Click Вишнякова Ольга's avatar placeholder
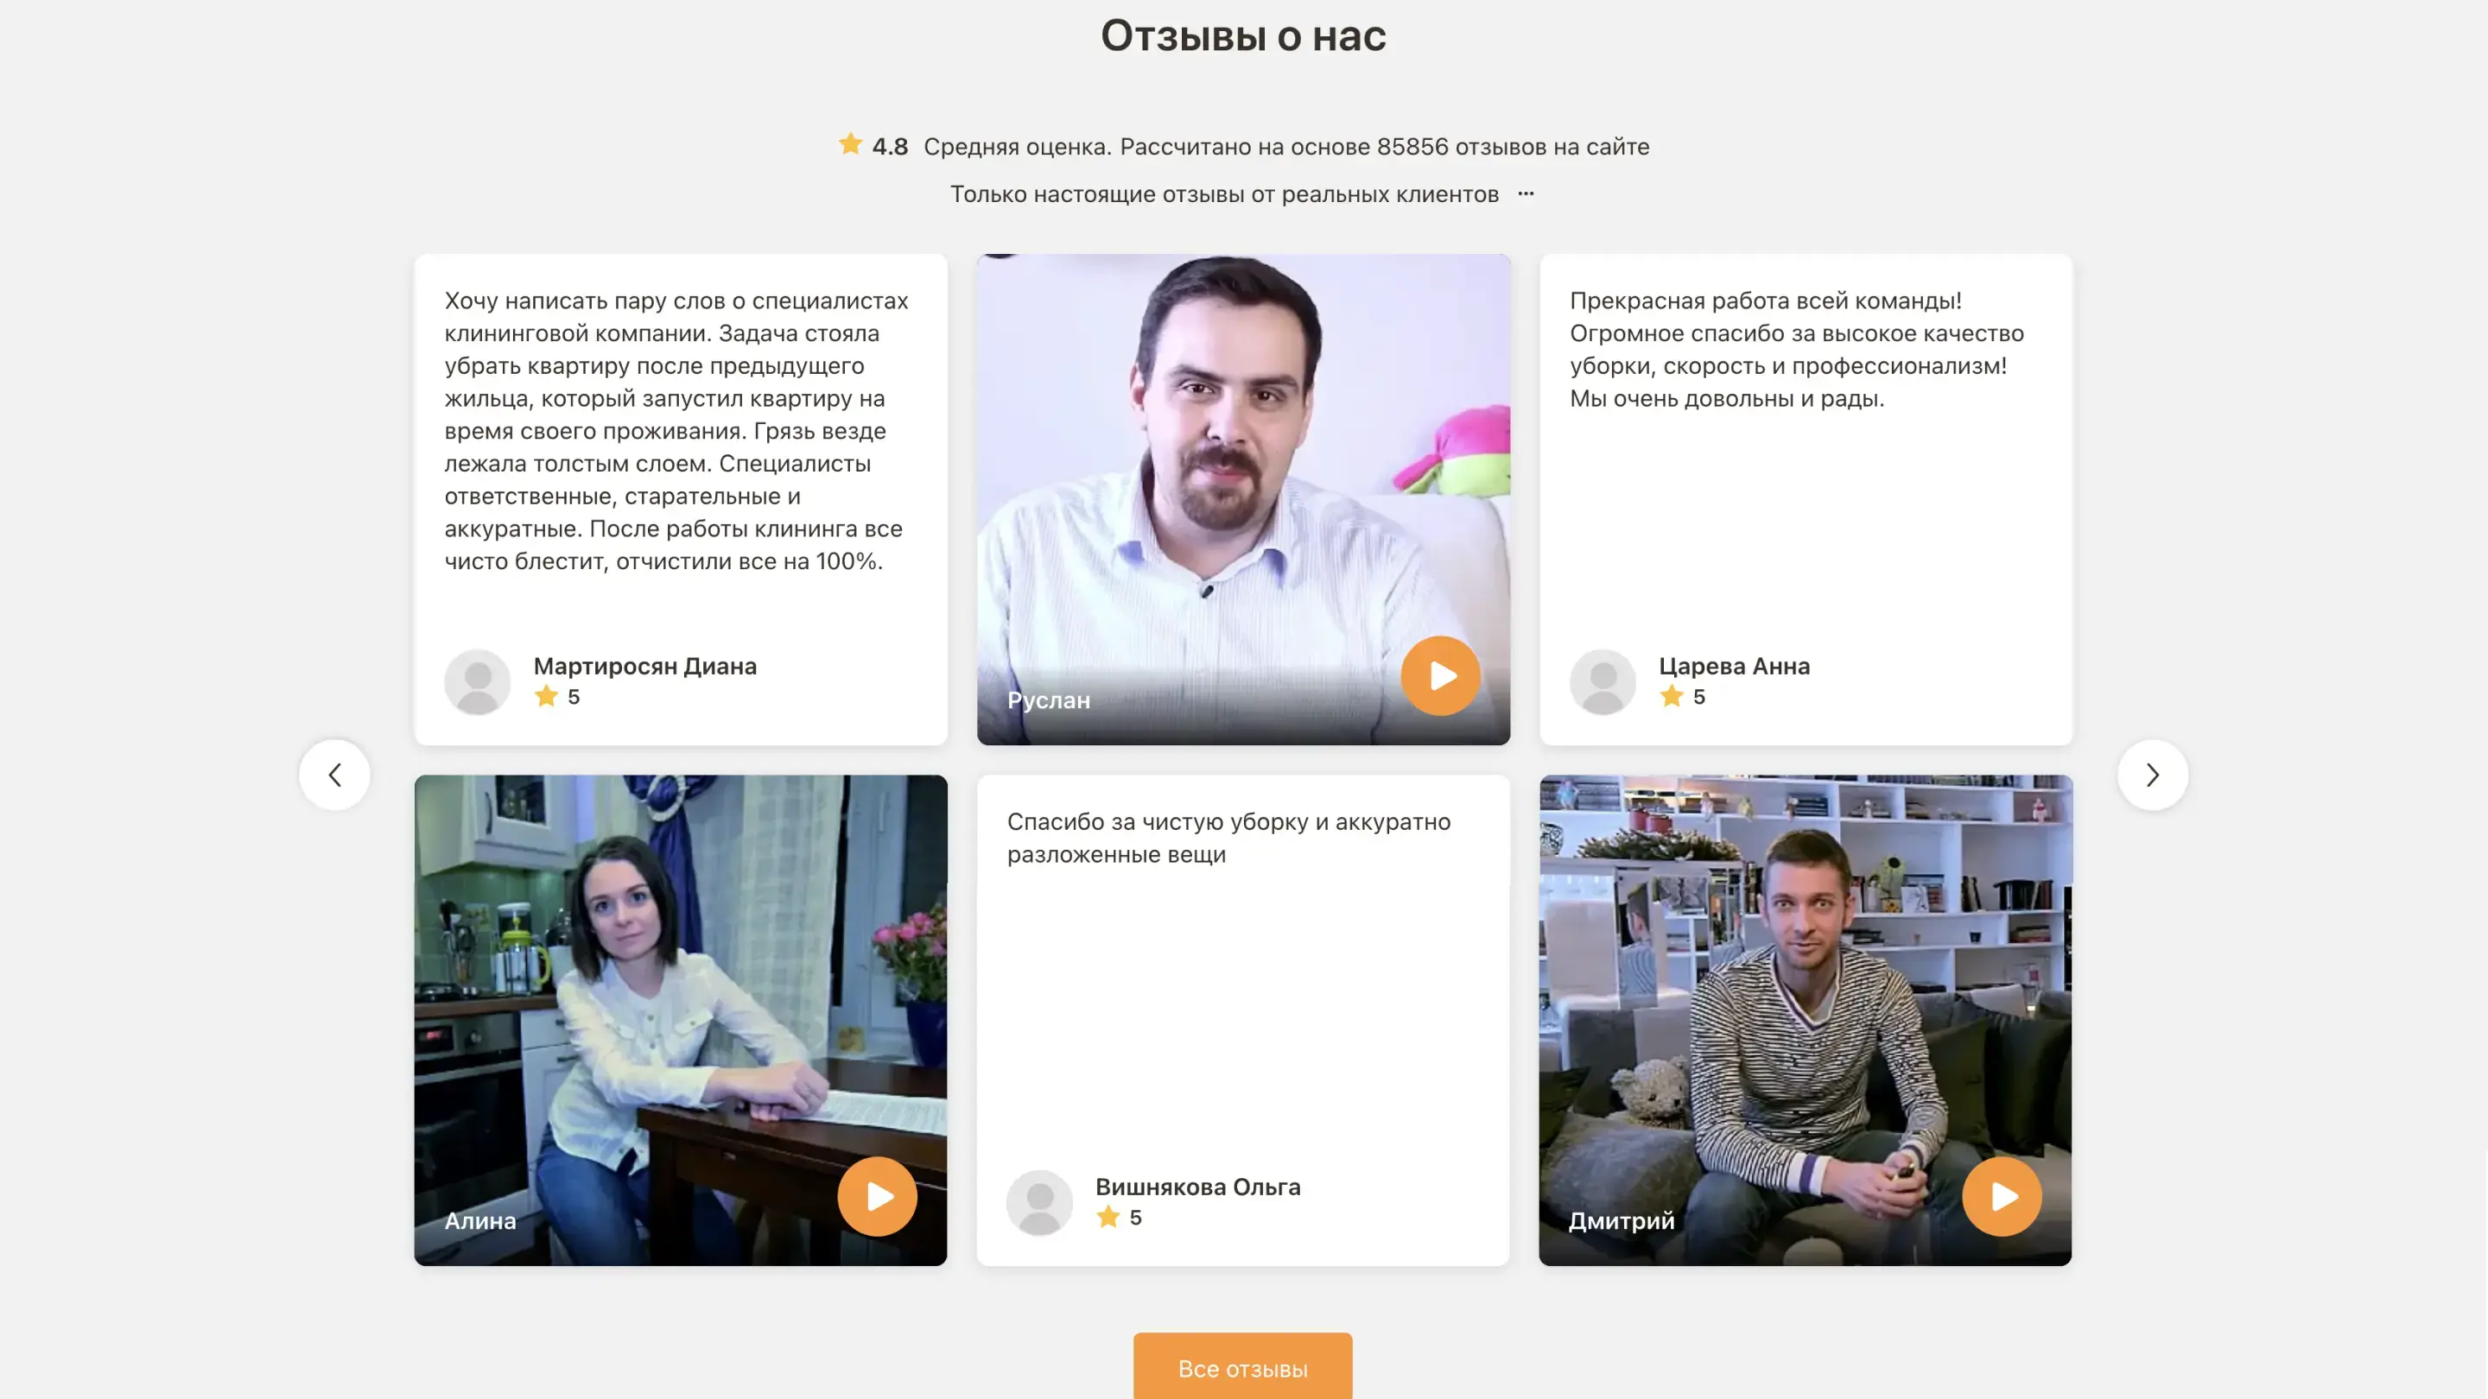Image resolution: width=2488 pixels, height=1399 pixels. (1039, 1202)
